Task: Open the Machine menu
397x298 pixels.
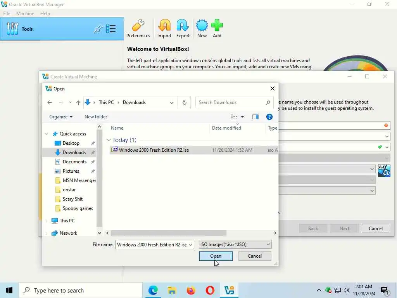Action: tap(25, 14)
